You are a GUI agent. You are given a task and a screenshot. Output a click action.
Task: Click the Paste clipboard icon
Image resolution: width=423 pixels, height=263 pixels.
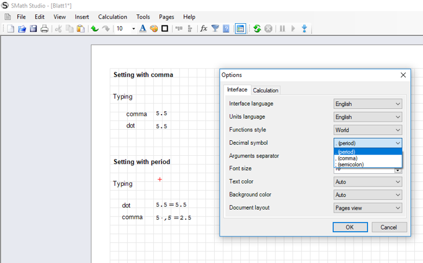(80, 28)
